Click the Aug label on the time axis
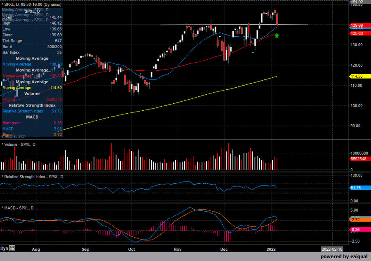This screenshot has height=261, width=371. click(x=36, y=249)
